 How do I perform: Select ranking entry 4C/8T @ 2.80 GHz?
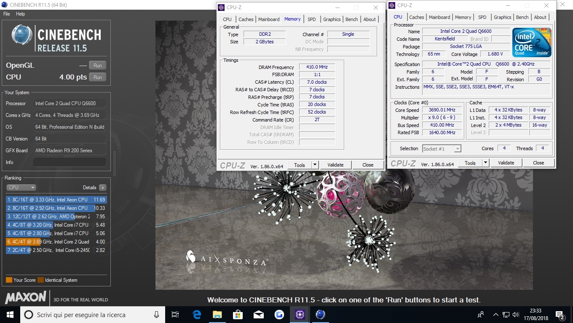click(56, 233)
